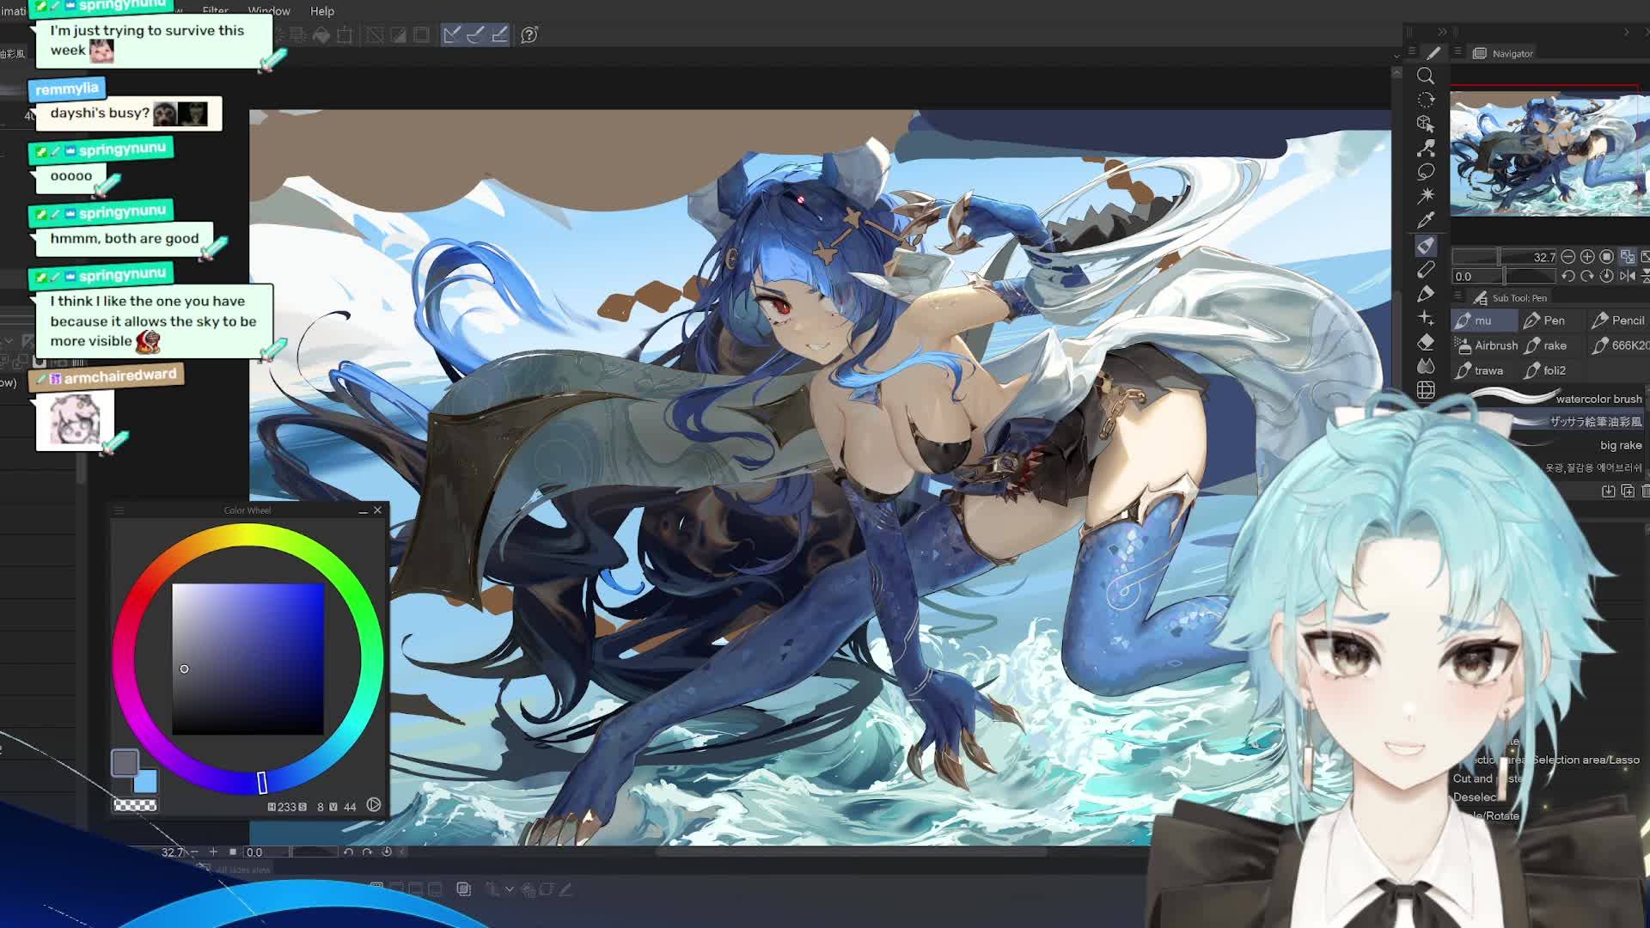Screen dimensions: 1650x928
Task: Select the light blue sub color swatch
Action: click(147, 782)
